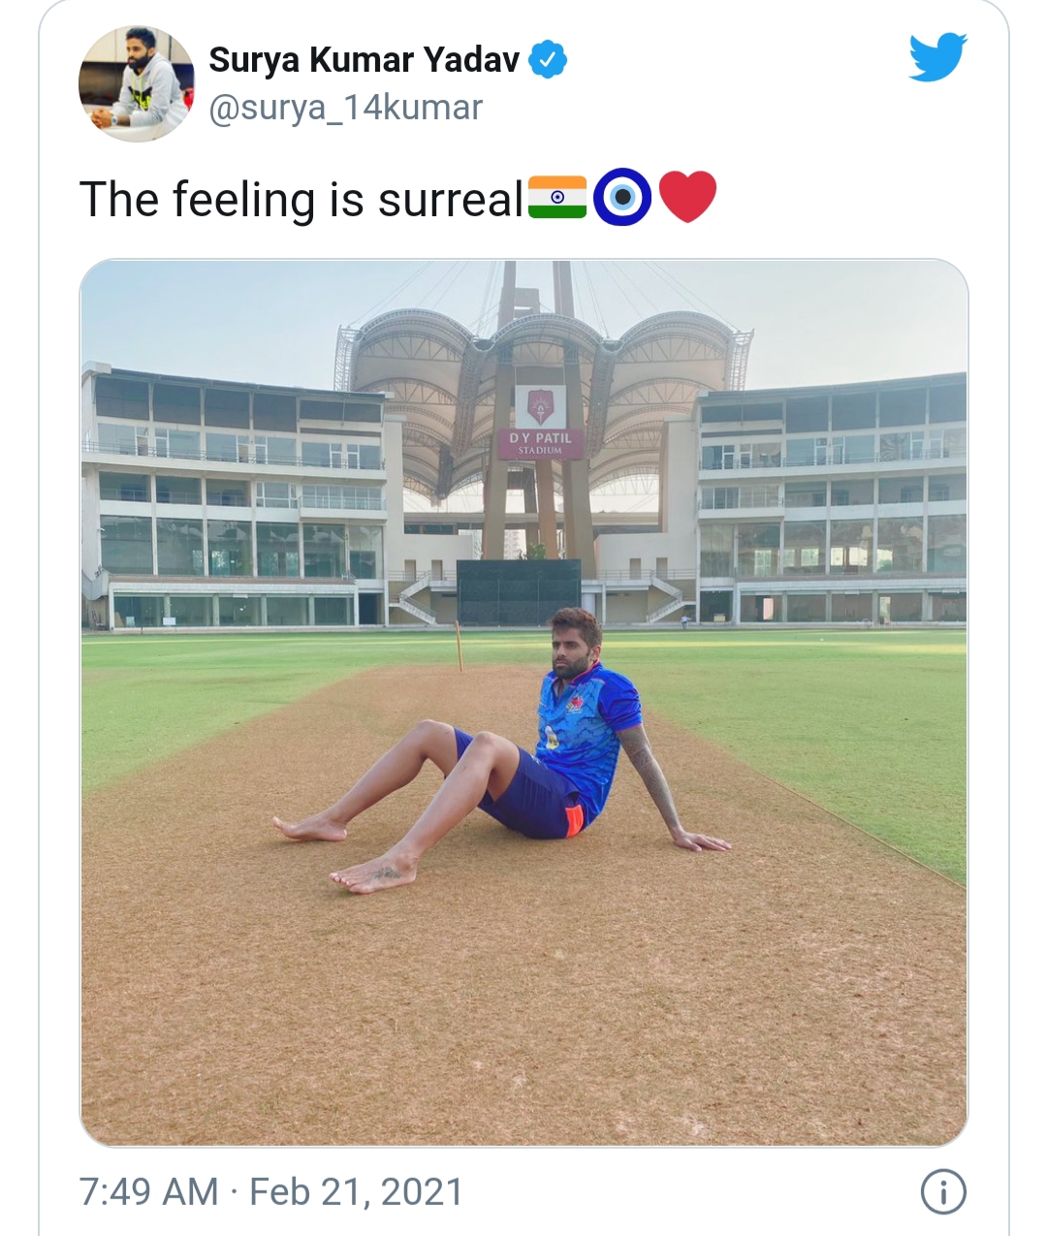Click the dark sight screen behind the pitch

pyautogui.click(x=518, y=591)
